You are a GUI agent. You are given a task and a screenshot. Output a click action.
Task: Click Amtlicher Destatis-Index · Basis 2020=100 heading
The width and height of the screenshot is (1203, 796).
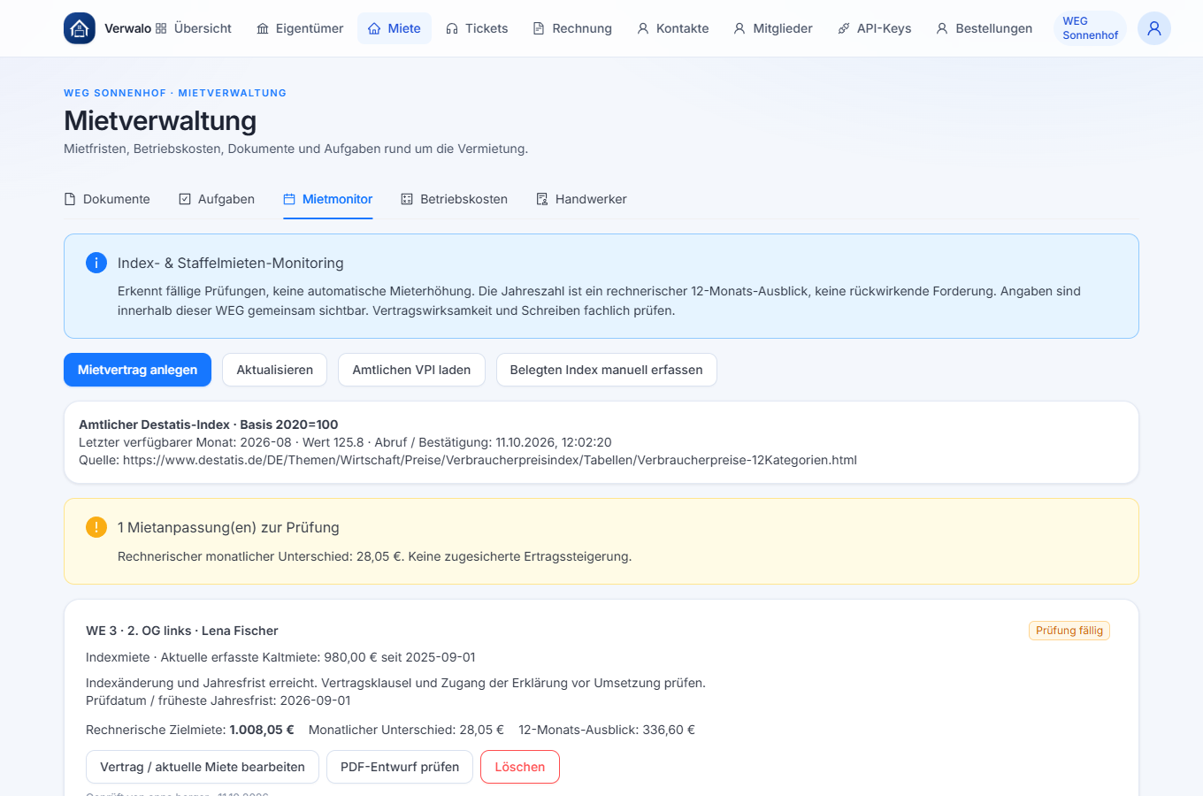pyautogui.click(x=209, y=425)
